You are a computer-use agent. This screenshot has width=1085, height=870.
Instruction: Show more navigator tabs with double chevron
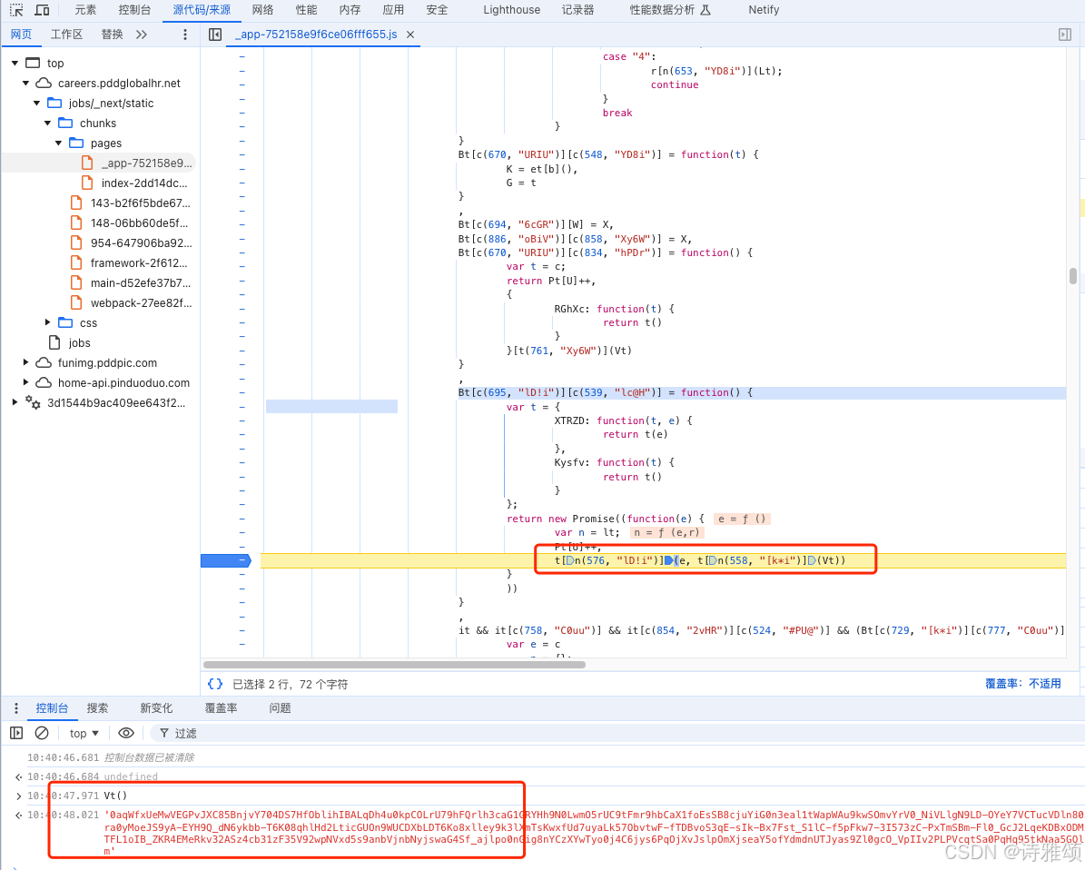point(141,35)
